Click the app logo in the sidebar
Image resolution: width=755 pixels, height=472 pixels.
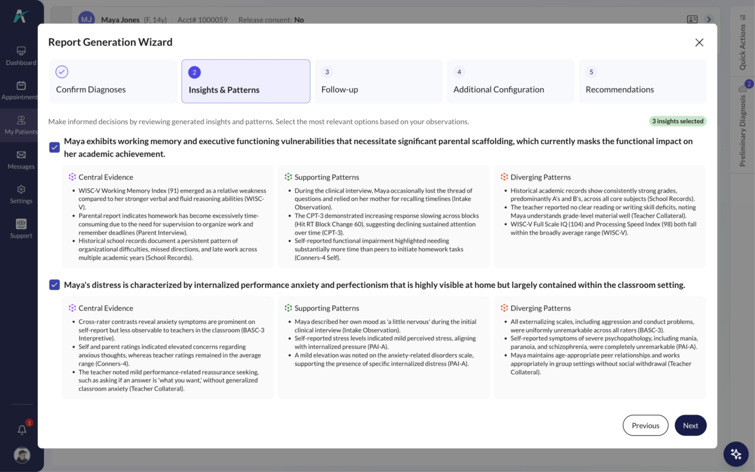pyautogui.click(x=21, y=17)
